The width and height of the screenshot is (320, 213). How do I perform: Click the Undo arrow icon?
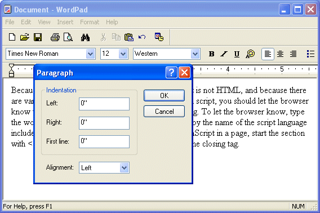click(x=142, y=37)
